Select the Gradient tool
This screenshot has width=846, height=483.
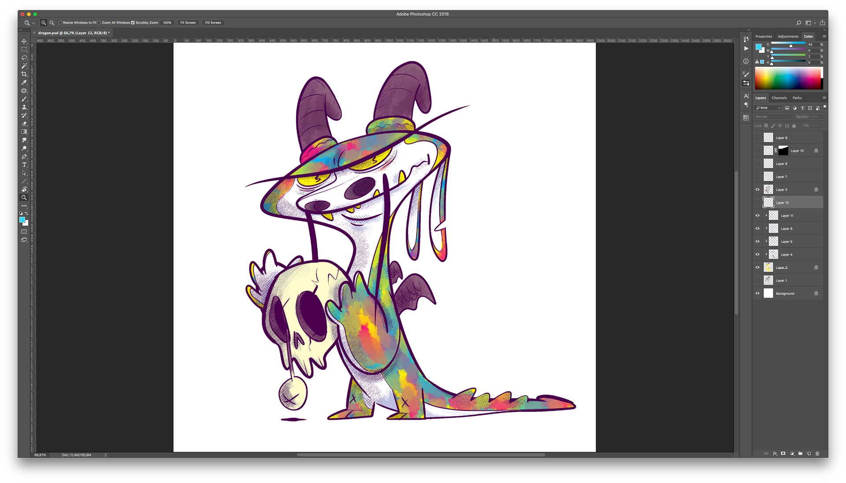24,132
